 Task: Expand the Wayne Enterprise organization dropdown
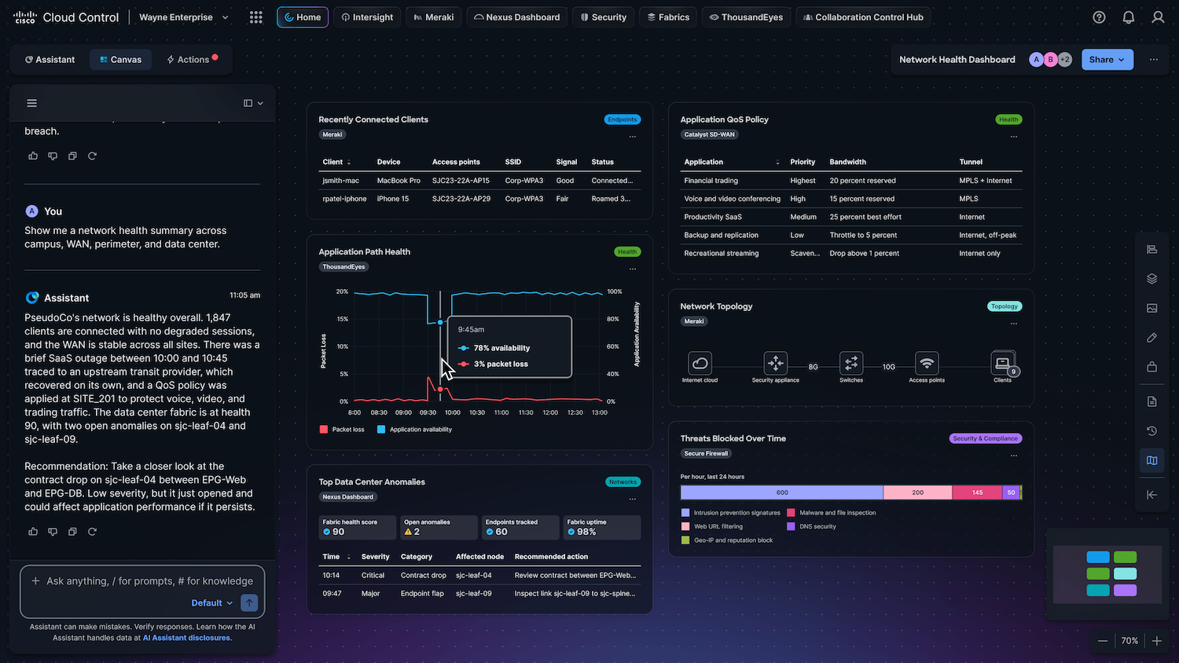point(184,17)
